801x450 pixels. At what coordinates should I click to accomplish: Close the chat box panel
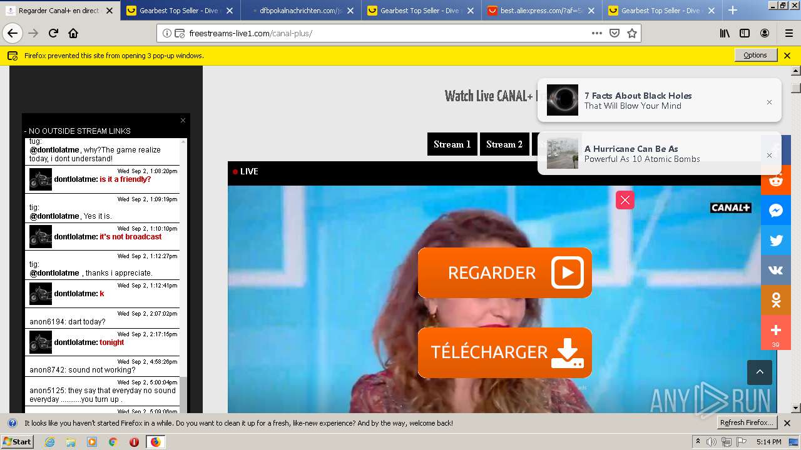(183, 120)
